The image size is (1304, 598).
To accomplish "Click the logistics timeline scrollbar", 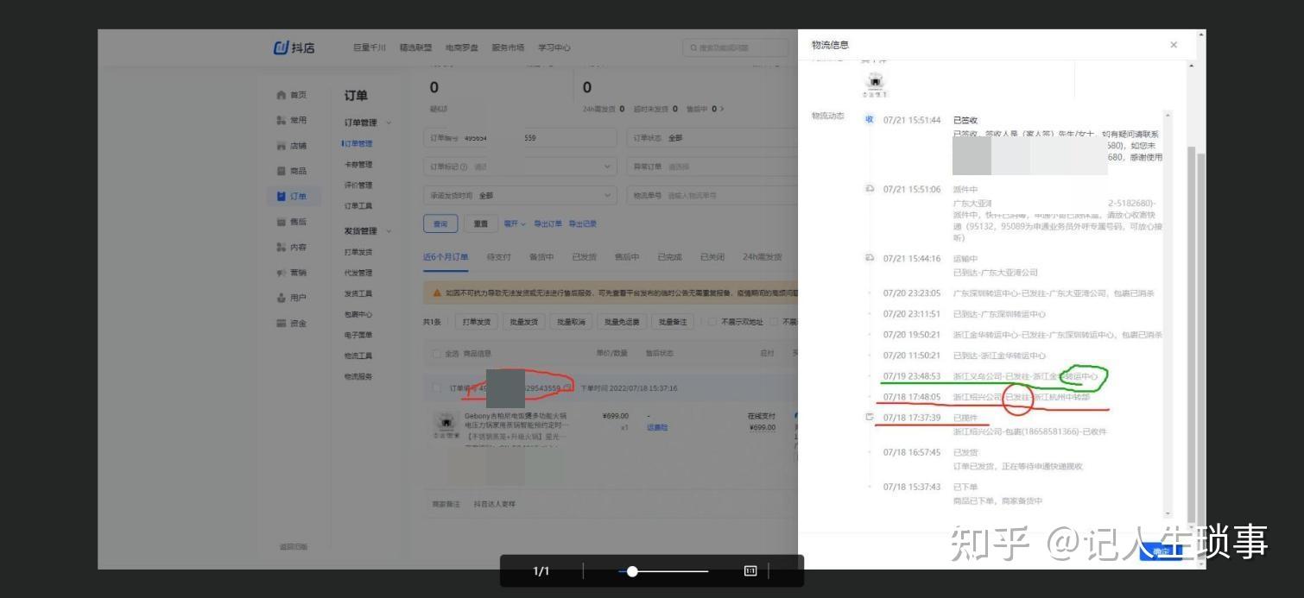I will click(1168, 315).
